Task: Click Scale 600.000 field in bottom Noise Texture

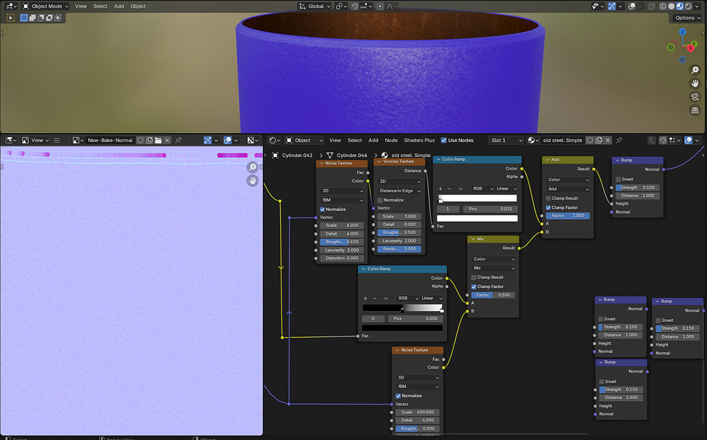Action: (x=417, y=412)
